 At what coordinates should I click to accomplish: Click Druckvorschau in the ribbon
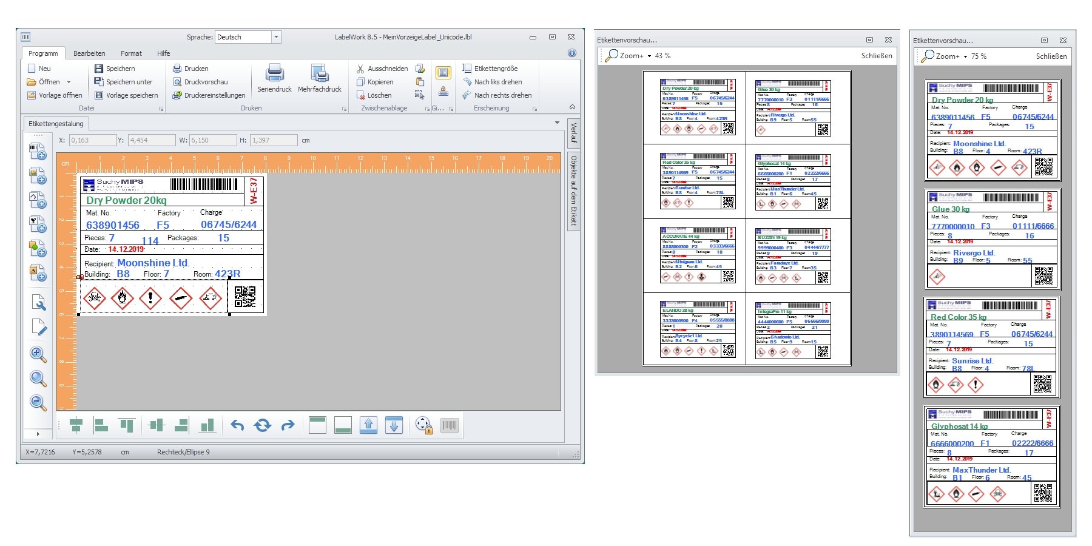point(200,82)
